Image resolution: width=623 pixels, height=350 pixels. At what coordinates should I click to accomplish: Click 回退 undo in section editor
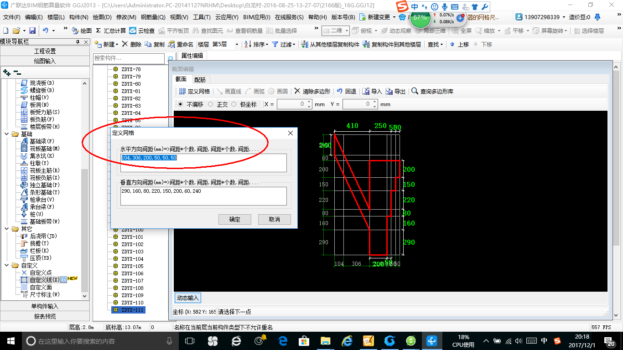coord(347,91)
